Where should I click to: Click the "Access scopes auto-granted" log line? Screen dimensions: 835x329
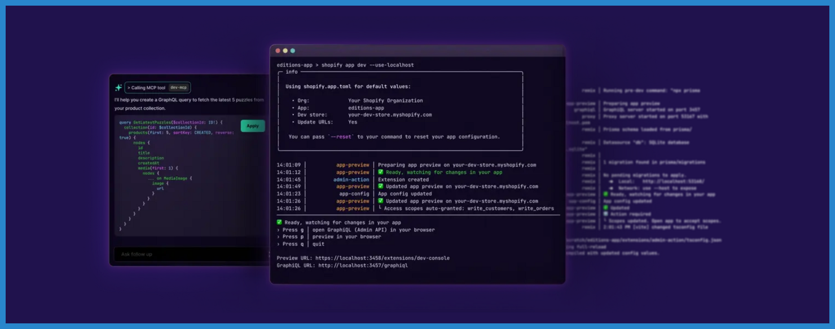(x=415, y=208)
